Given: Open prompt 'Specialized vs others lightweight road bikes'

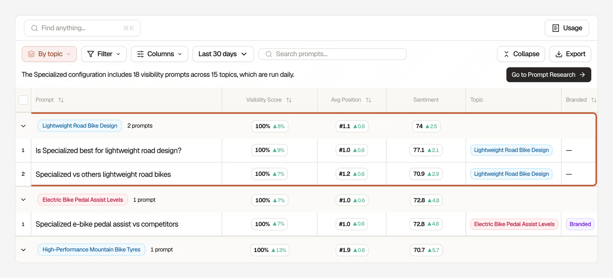Looking at the screenshot, I should click(x=103, y=174).
